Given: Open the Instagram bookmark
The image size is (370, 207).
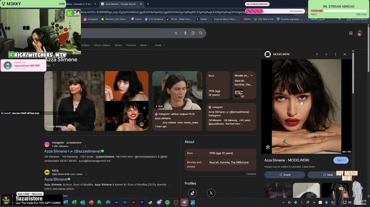Looking at the screenshot, I should click(x=91, y=19).
